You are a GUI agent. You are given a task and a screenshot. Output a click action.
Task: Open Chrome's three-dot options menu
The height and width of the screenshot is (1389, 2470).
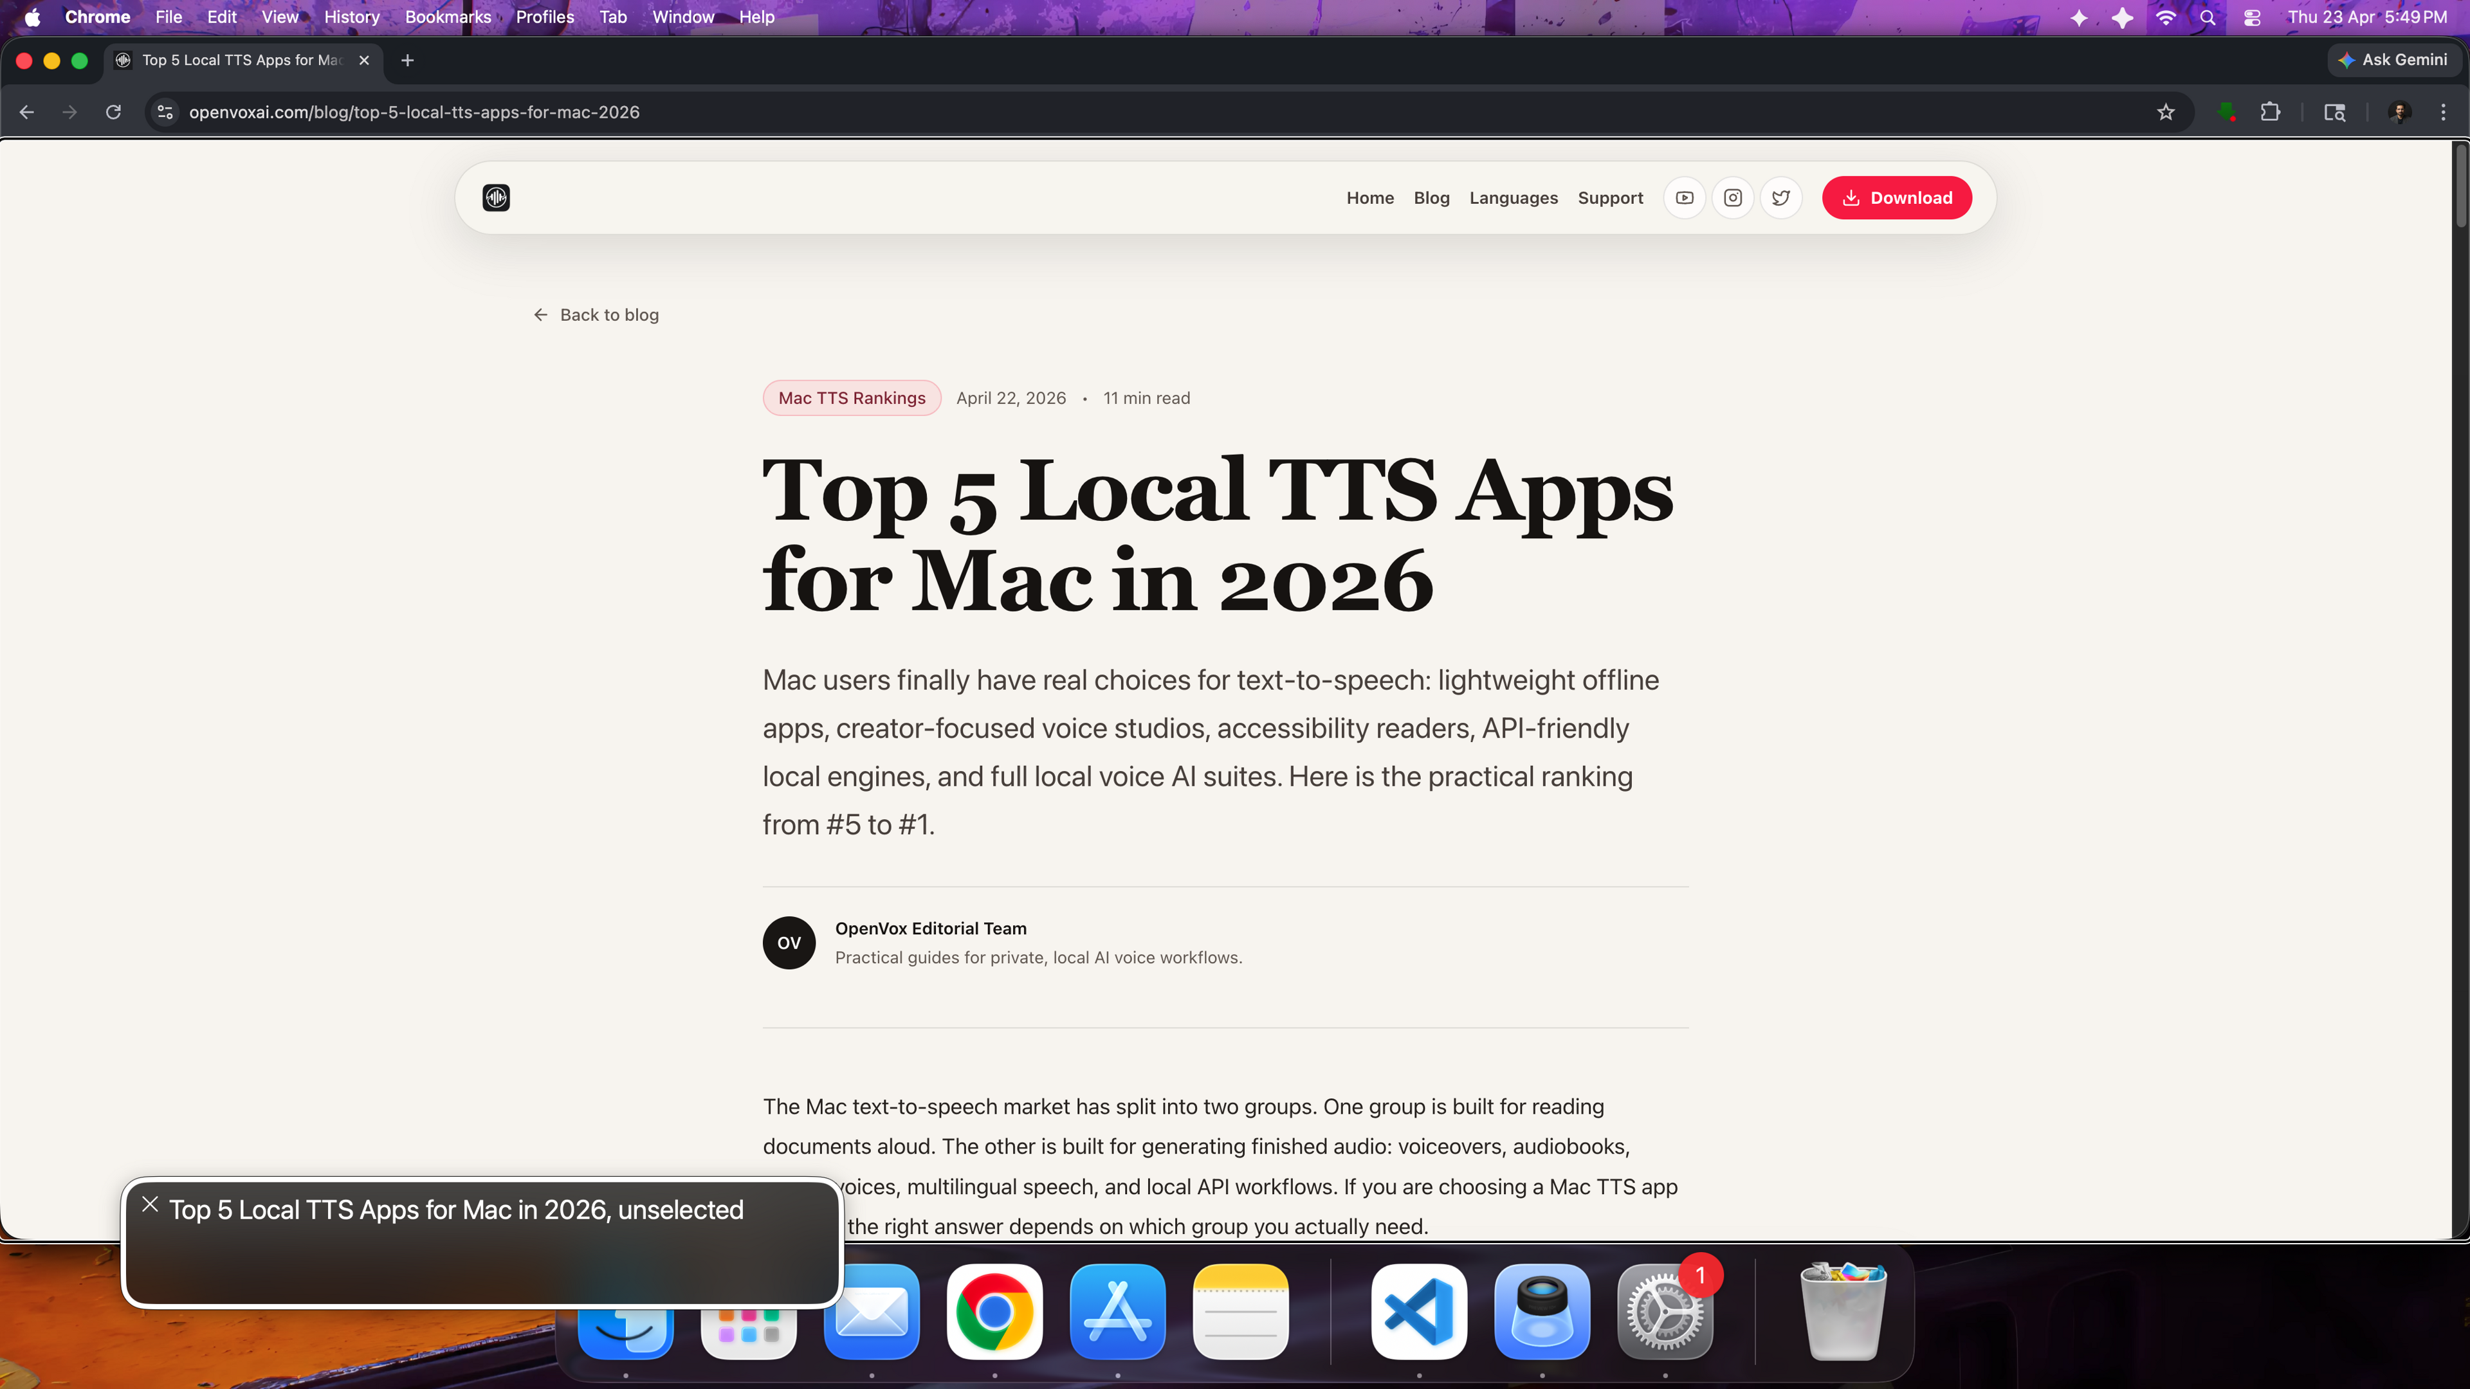(2444, 112)
